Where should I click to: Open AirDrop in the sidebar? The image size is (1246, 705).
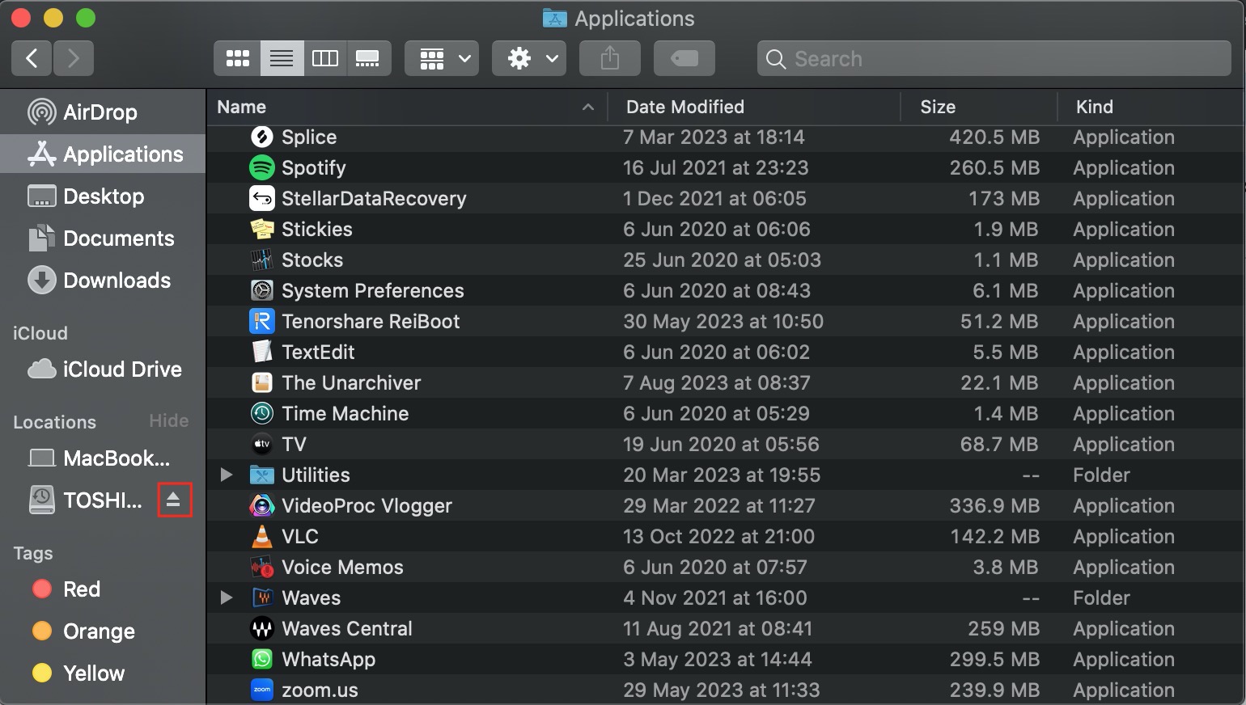103,112
